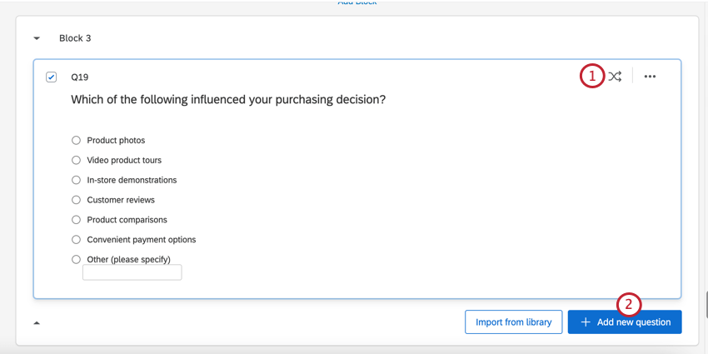The height and width of the screenshot is (354, 708).
Task: Click the Q19 question number label
Action: coord(80,77)
